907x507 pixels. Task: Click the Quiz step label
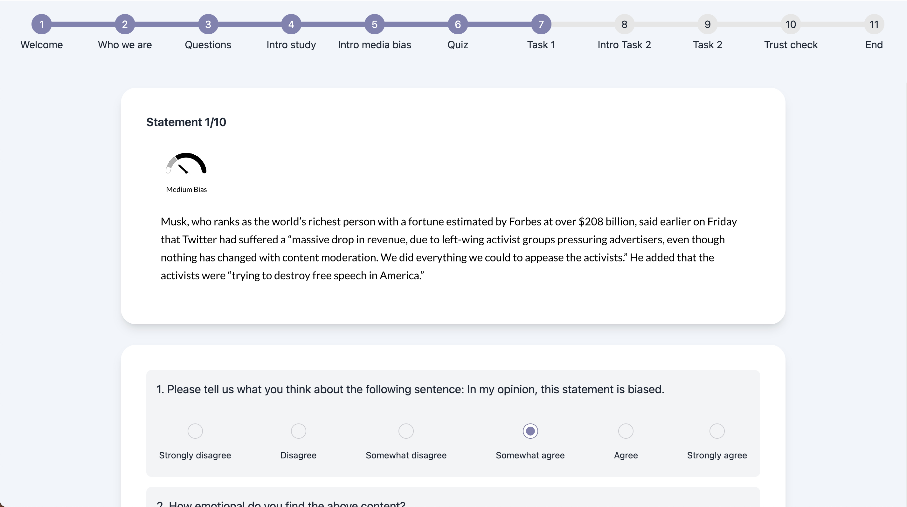[458, 45]
